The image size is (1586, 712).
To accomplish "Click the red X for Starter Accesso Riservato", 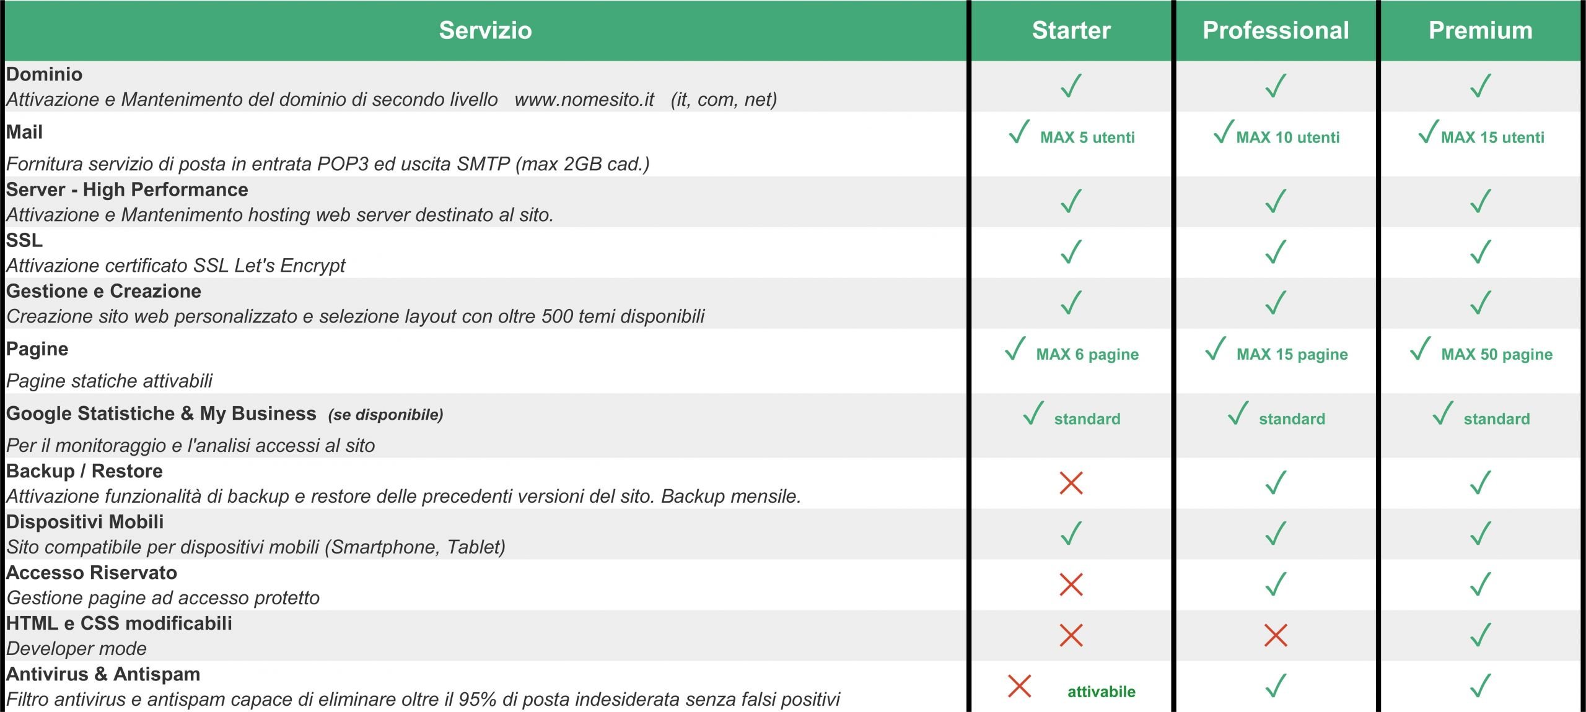I will [x=1071, y=584].
